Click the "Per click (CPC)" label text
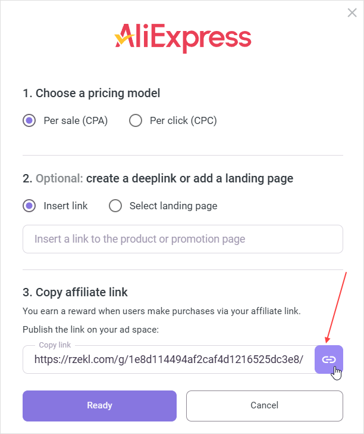364x434 pixels. tap(183, 120)
